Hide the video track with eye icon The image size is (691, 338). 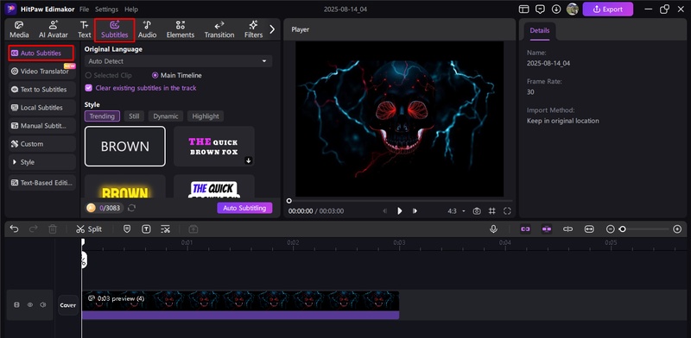click(x=30, y=304)
